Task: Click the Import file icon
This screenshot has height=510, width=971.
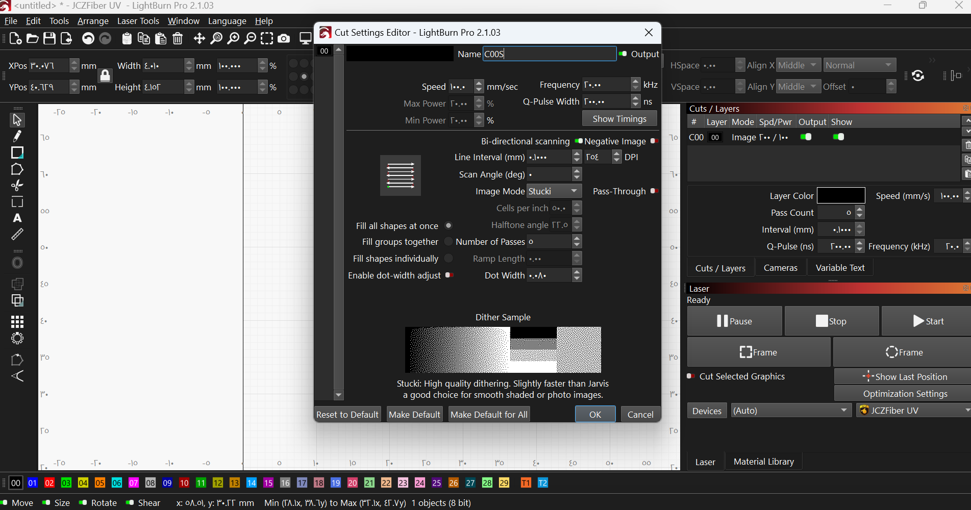Action: tap(66, 39)
